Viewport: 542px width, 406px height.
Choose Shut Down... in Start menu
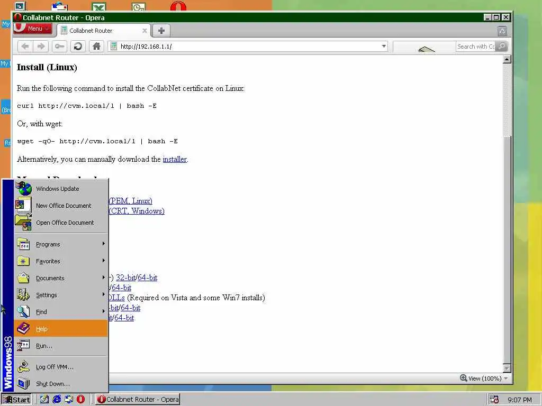point(61,384)
